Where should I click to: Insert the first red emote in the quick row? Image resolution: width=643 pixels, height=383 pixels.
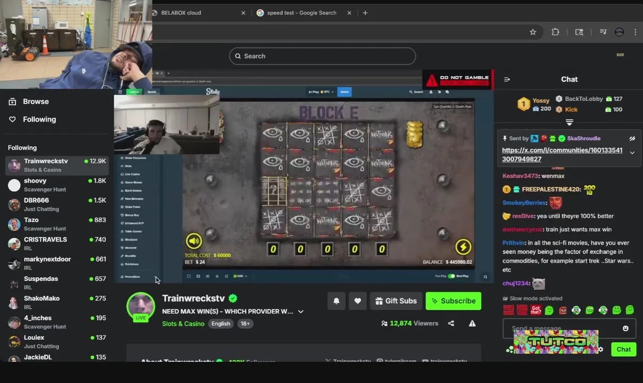[509, 310]
